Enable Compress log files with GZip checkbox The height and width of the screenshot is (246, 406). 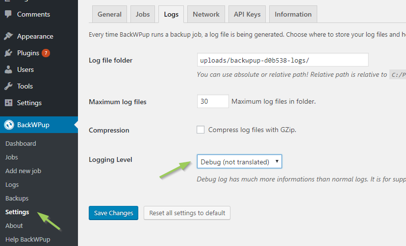click(x=201, y=130)
